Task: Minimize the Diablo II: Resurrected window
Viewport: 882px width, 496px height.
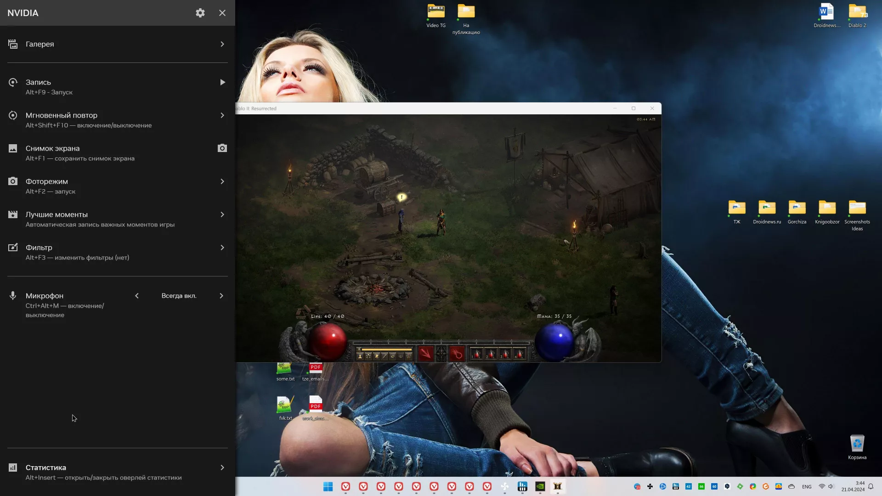Action: [615, 108]
